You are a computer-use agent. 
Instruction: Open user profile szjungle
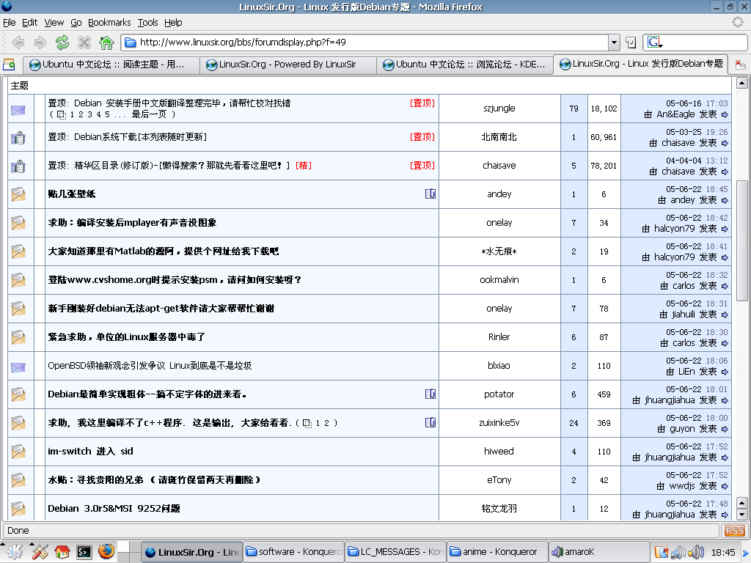[x=499, y=108]
